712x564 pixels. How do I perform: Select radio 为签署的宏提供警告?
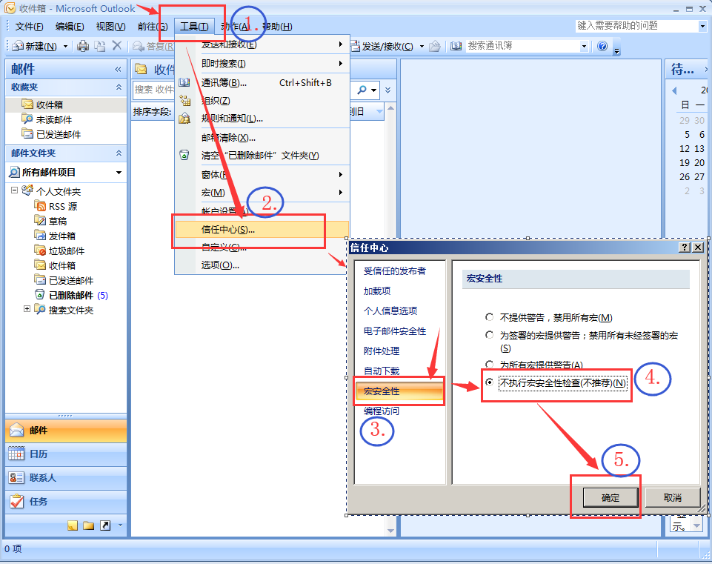489,335
